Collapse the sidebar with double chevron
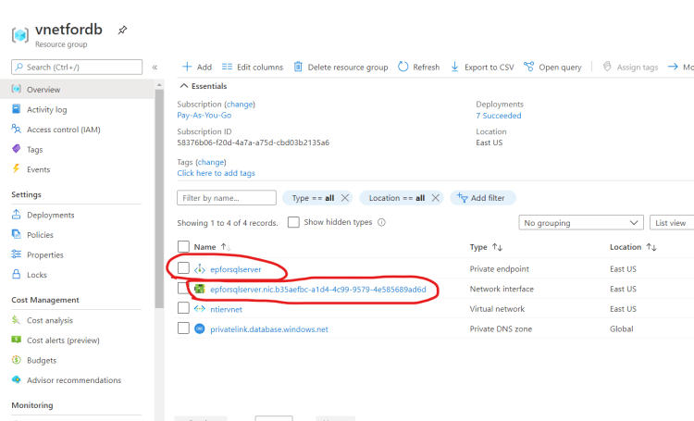The width and height of the screenshot is (694, 421). (155, 68)
